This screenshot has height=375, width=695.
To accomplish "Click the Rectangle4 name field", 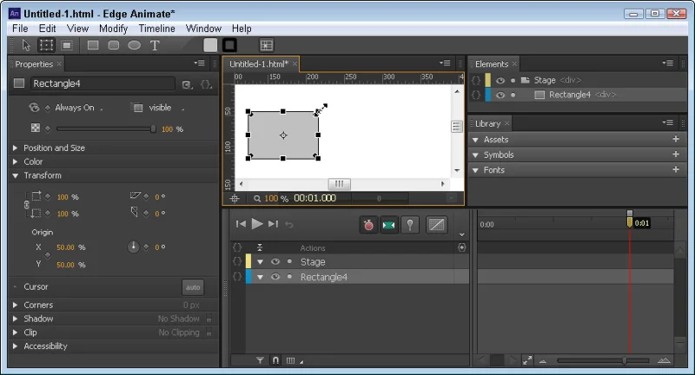I will pyautogui.click(x=103, y=83).
